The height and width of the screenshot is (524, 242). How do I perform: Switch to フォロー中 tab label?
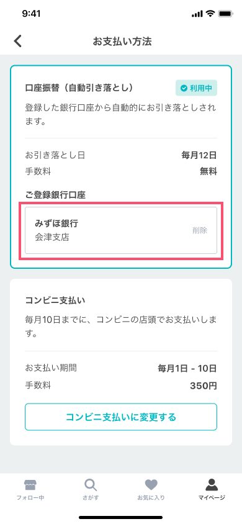tap(30, 497)
